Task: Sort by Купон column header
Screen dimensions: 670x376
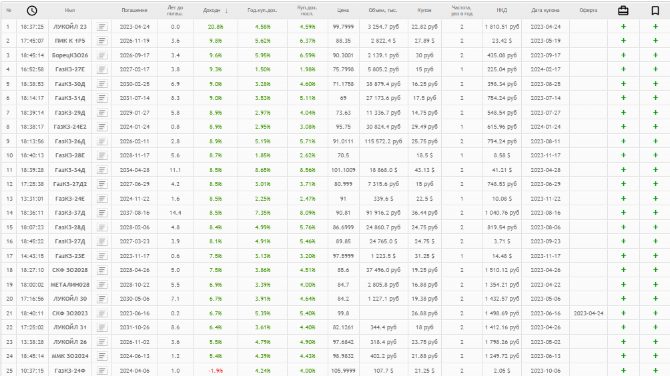Action: tap(424, 10)
